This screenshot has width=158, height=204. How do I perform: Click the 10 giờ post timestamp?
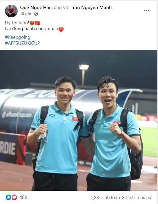(26, 14)
